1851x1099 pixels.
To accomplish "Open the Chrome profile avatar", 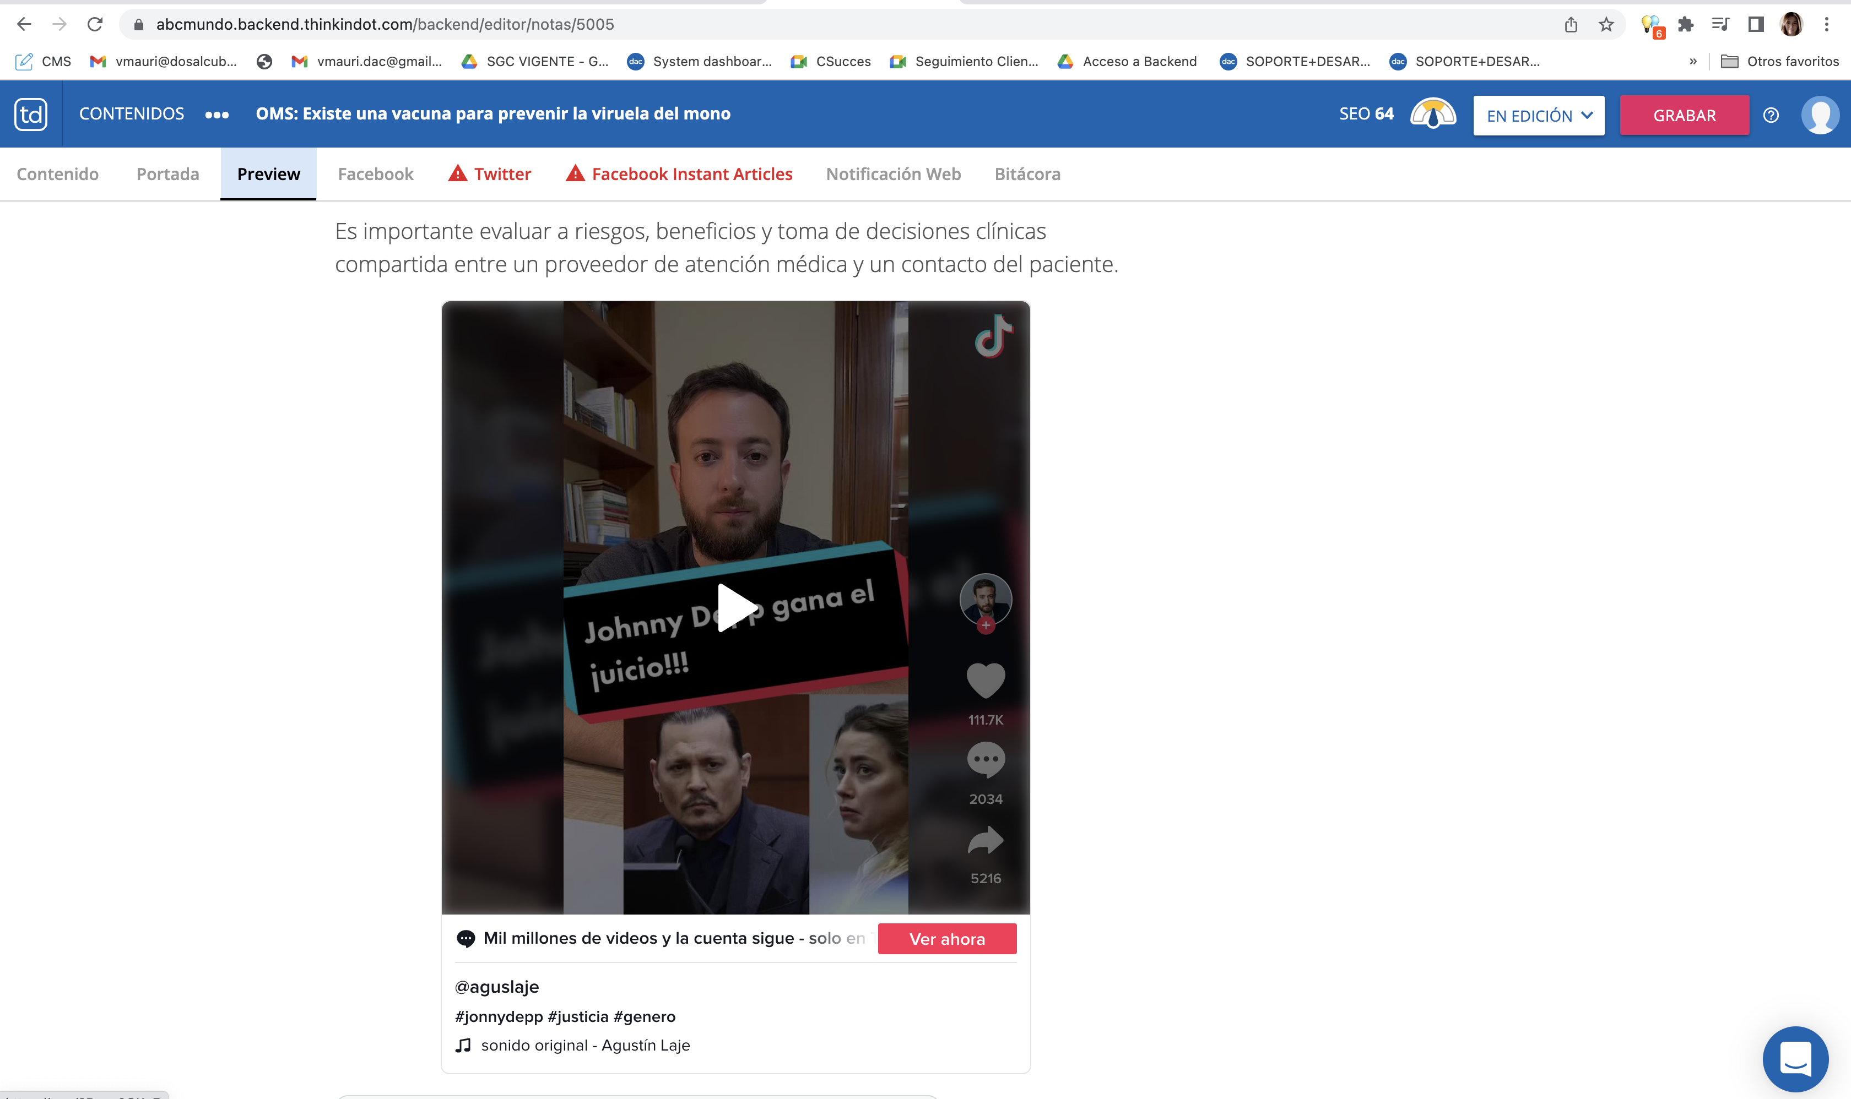I will 1792,24.
